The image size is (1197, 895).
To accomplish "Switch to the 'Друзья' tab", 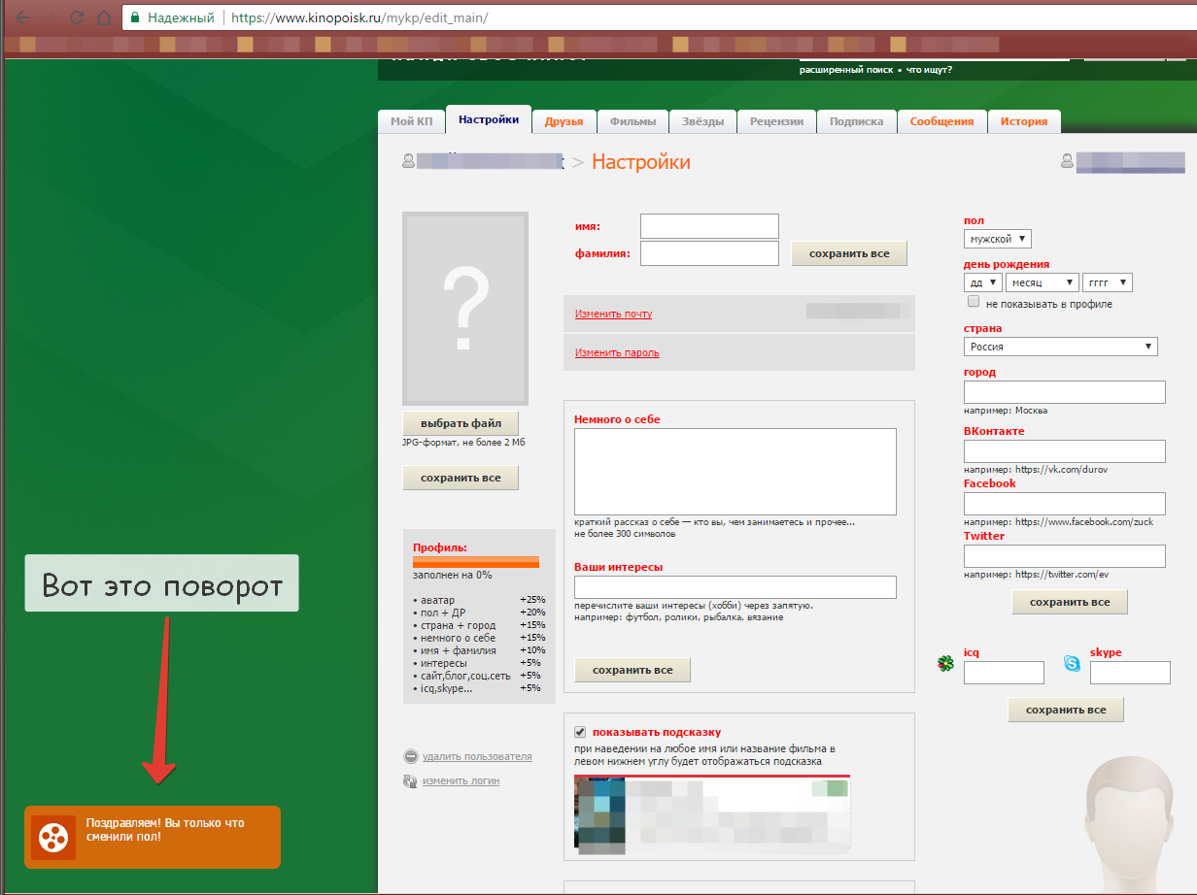I will click(x=564, y=121).
